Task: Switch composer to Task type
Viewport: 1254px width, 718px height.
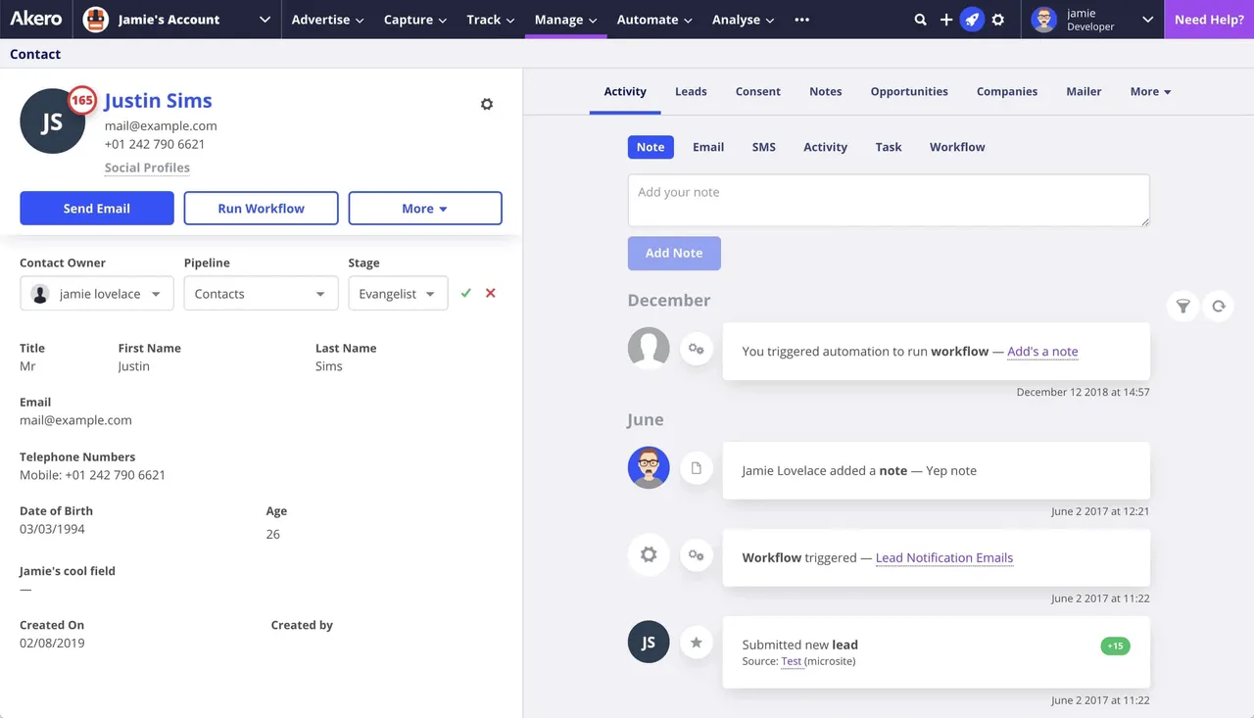Action: pos(889,147)
